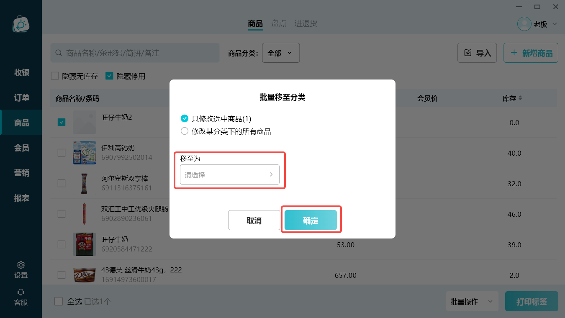Check the 43德芙 row checkbox
This screenshot has width=565, height=318.
click(62, 275)
